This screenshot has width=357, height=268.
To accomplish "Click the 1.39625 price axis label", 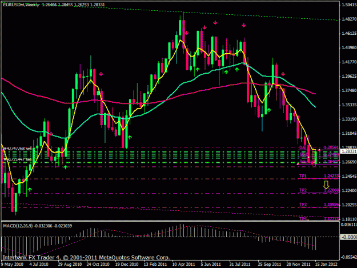I will [349, 76].
